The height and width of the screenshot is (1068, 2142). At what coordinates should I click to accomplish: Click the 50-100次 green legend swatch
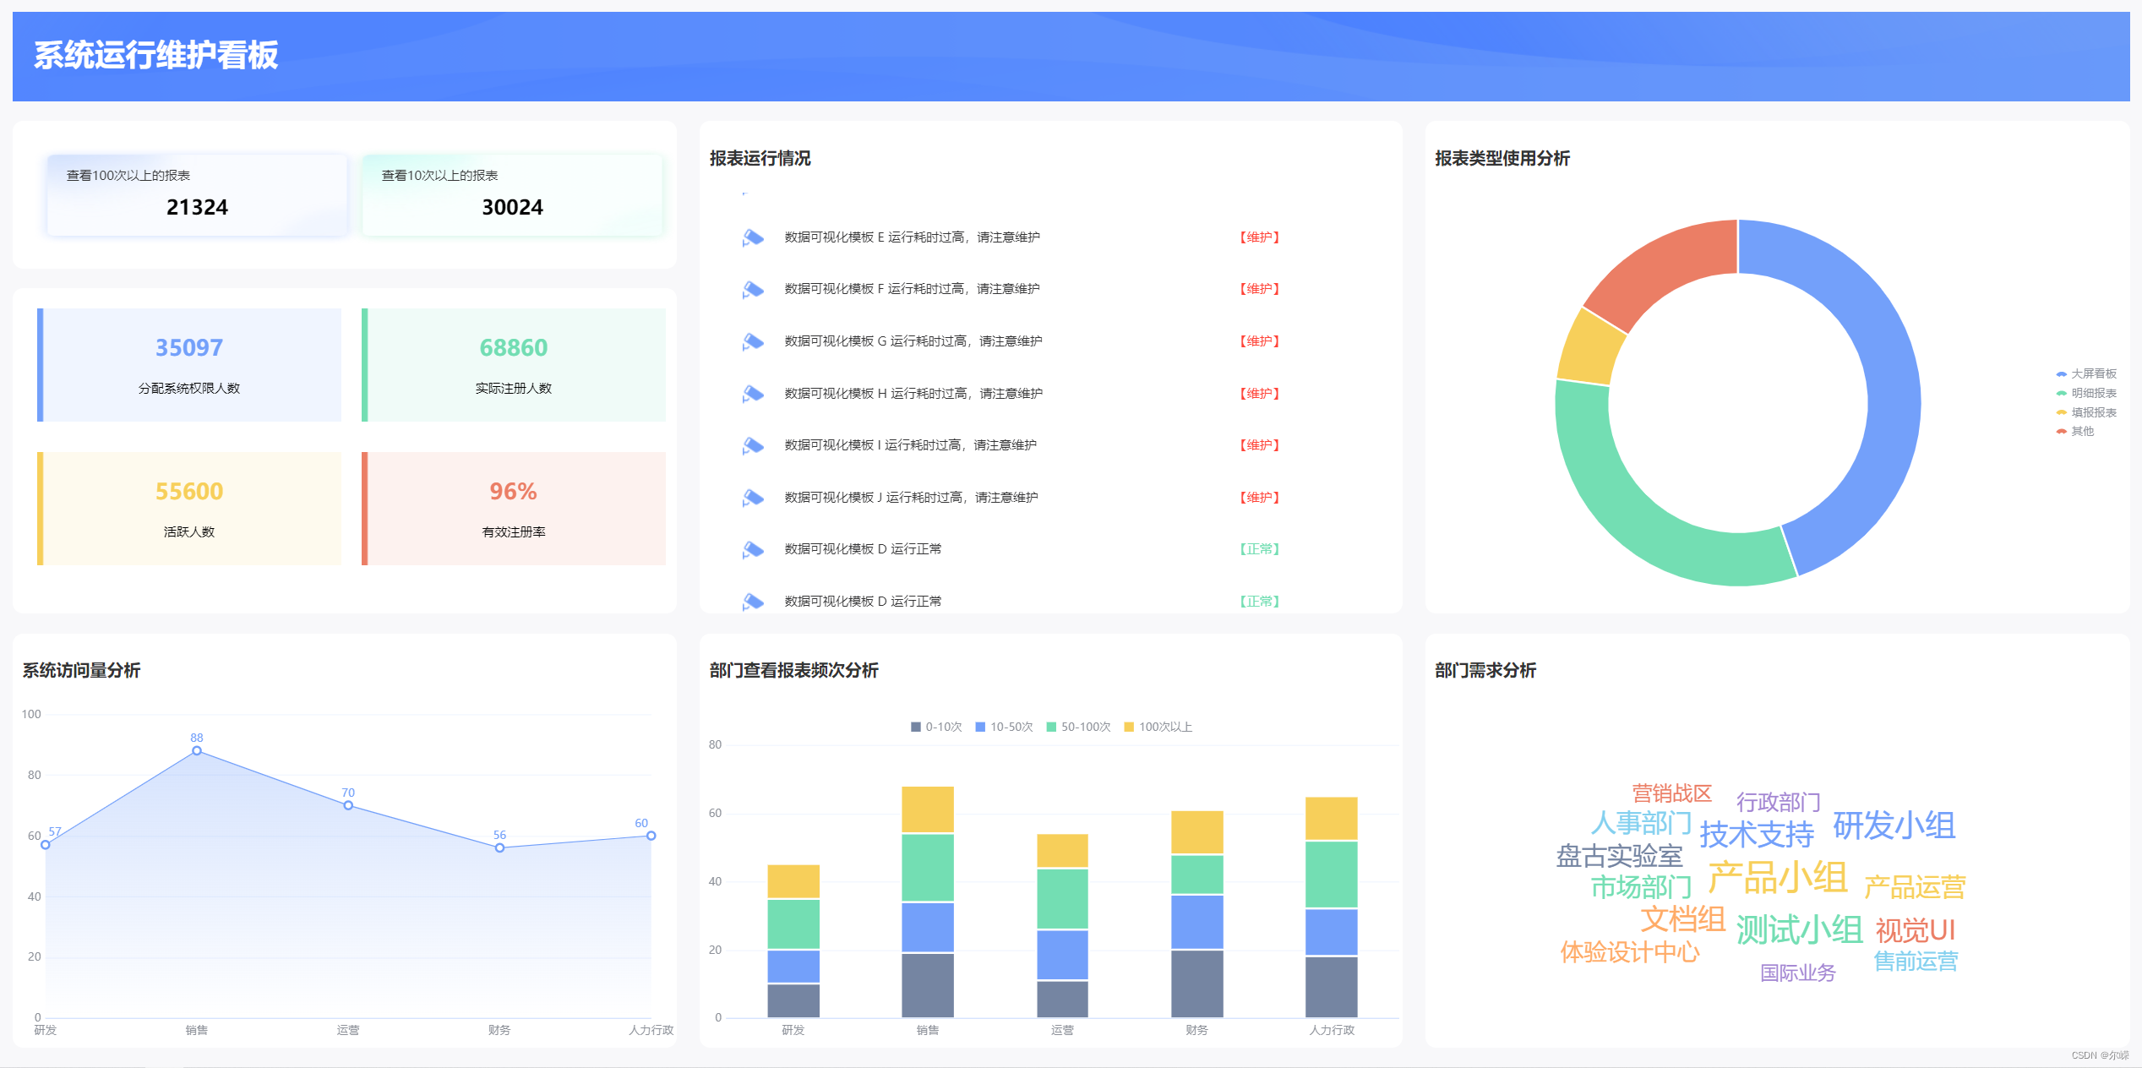tap(1051, 727)
